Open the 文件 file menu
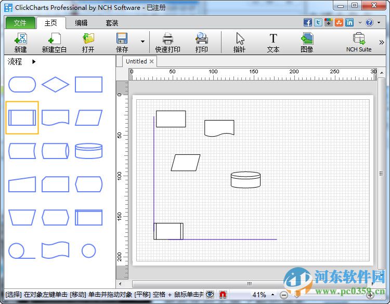 pyautogui.click(x=20, y=23)
